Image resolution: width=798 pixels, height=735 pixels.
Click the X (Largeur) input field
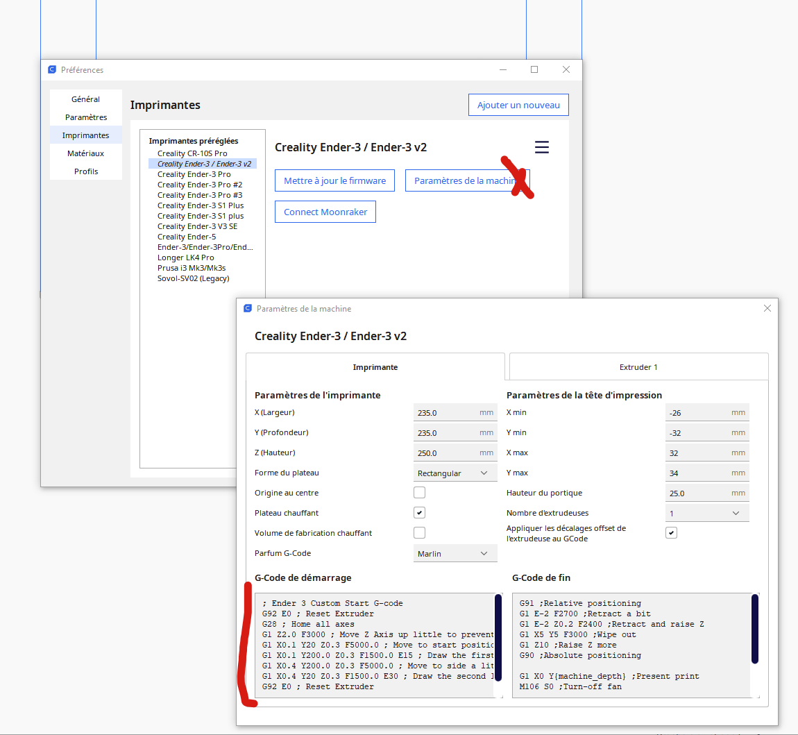(455, 413)
